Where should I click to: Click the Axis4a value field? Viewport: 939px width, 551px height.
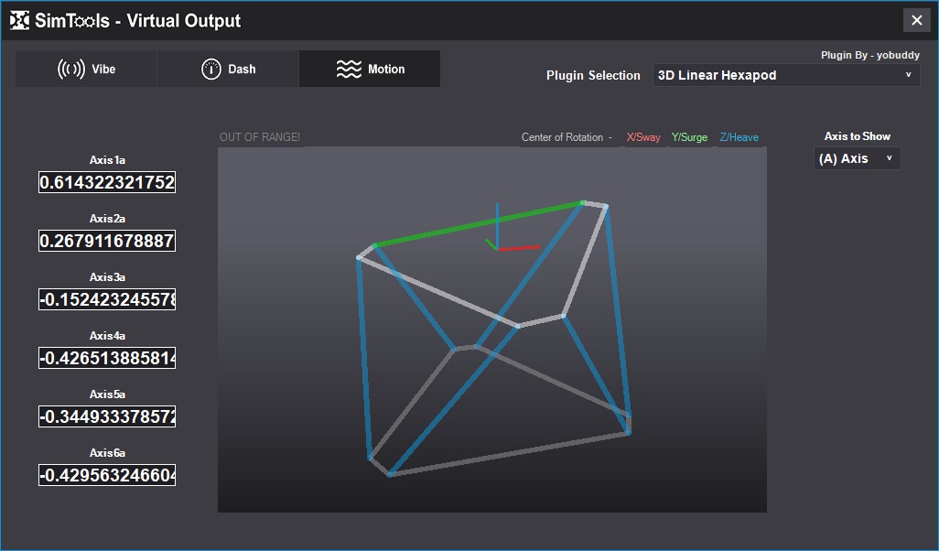pyautogui.click(x=107, y=358)
